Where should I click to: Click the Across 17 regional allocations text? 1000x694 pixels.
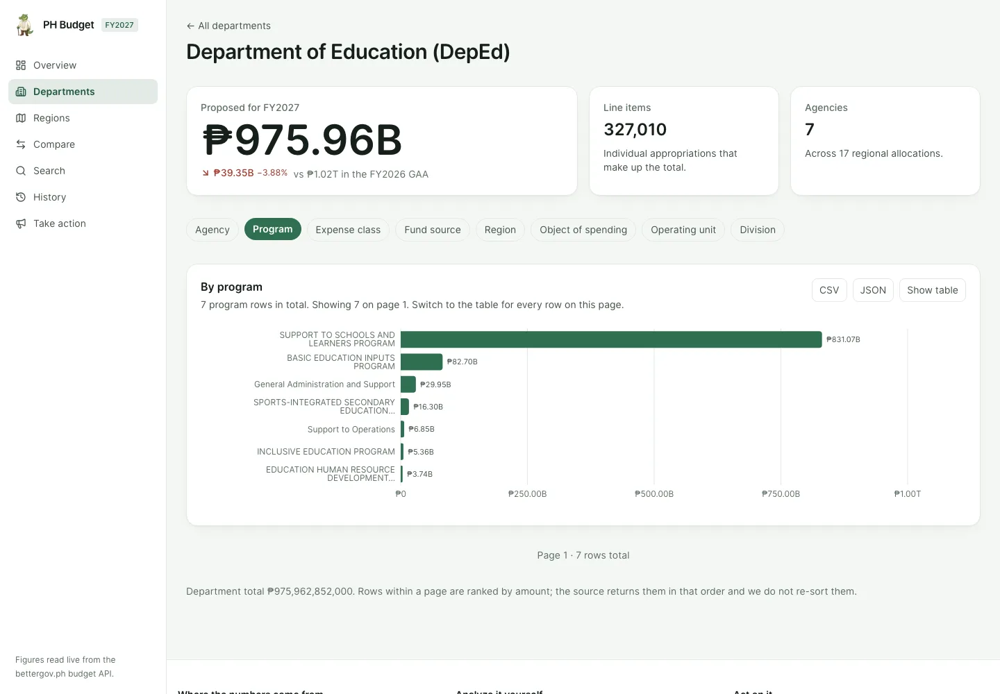pos(874,153)
